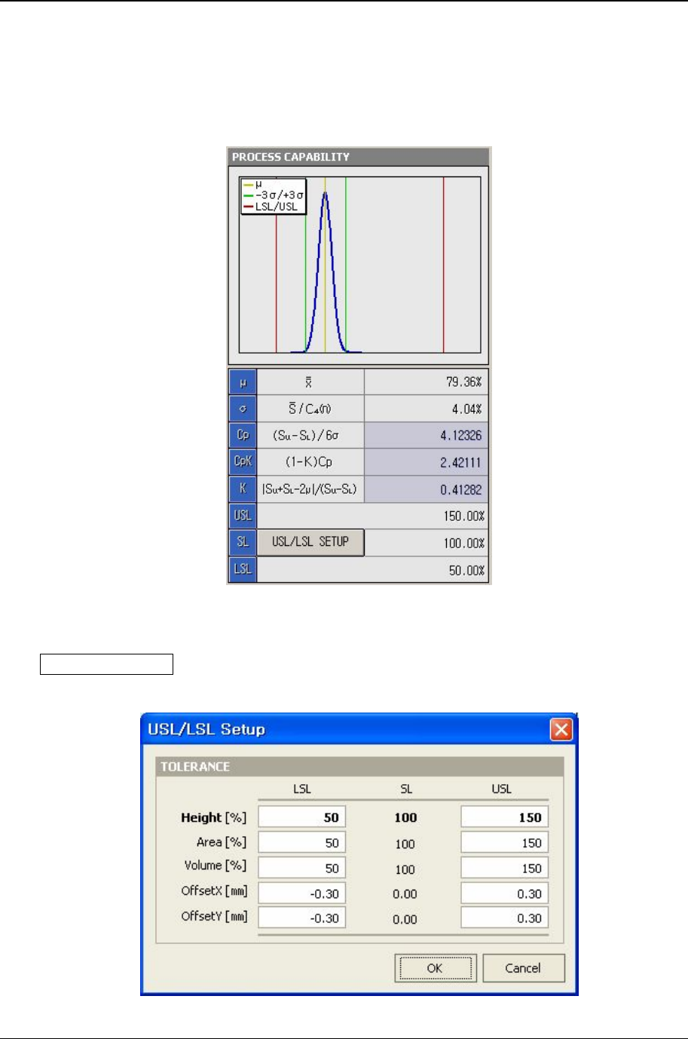
Task: Cancel the USL/LSL Setup dialog
Action: click(x=523, y=968)
